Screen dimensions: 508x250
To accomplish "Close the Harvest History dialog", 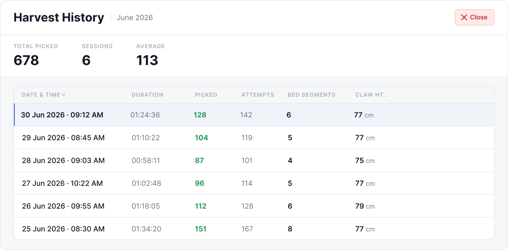I will [x=474, y=17].
